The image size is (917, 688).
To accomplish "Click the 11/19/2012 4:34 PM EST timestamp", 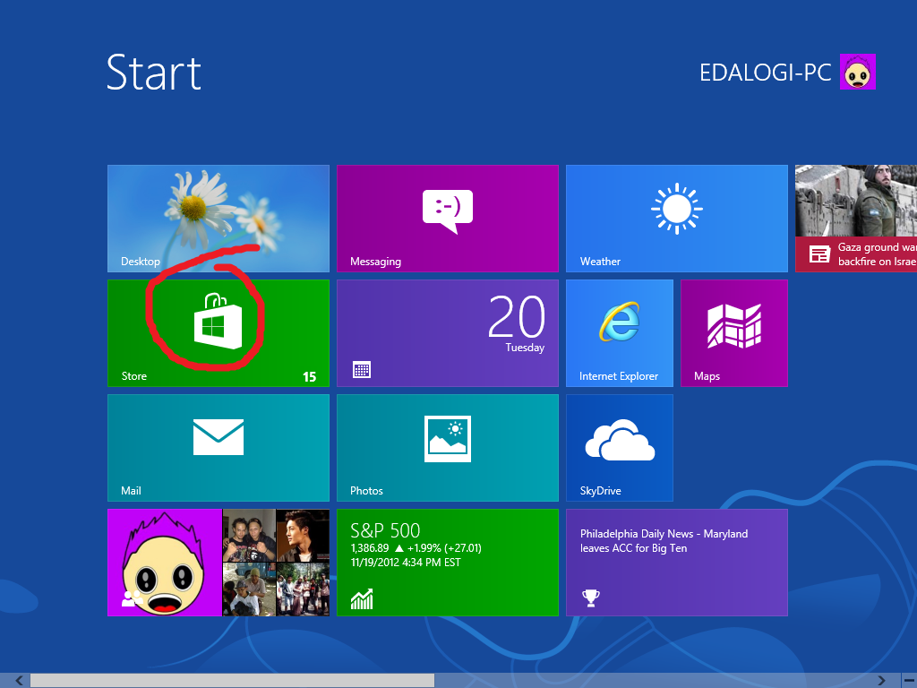I will tap(406, 563).
